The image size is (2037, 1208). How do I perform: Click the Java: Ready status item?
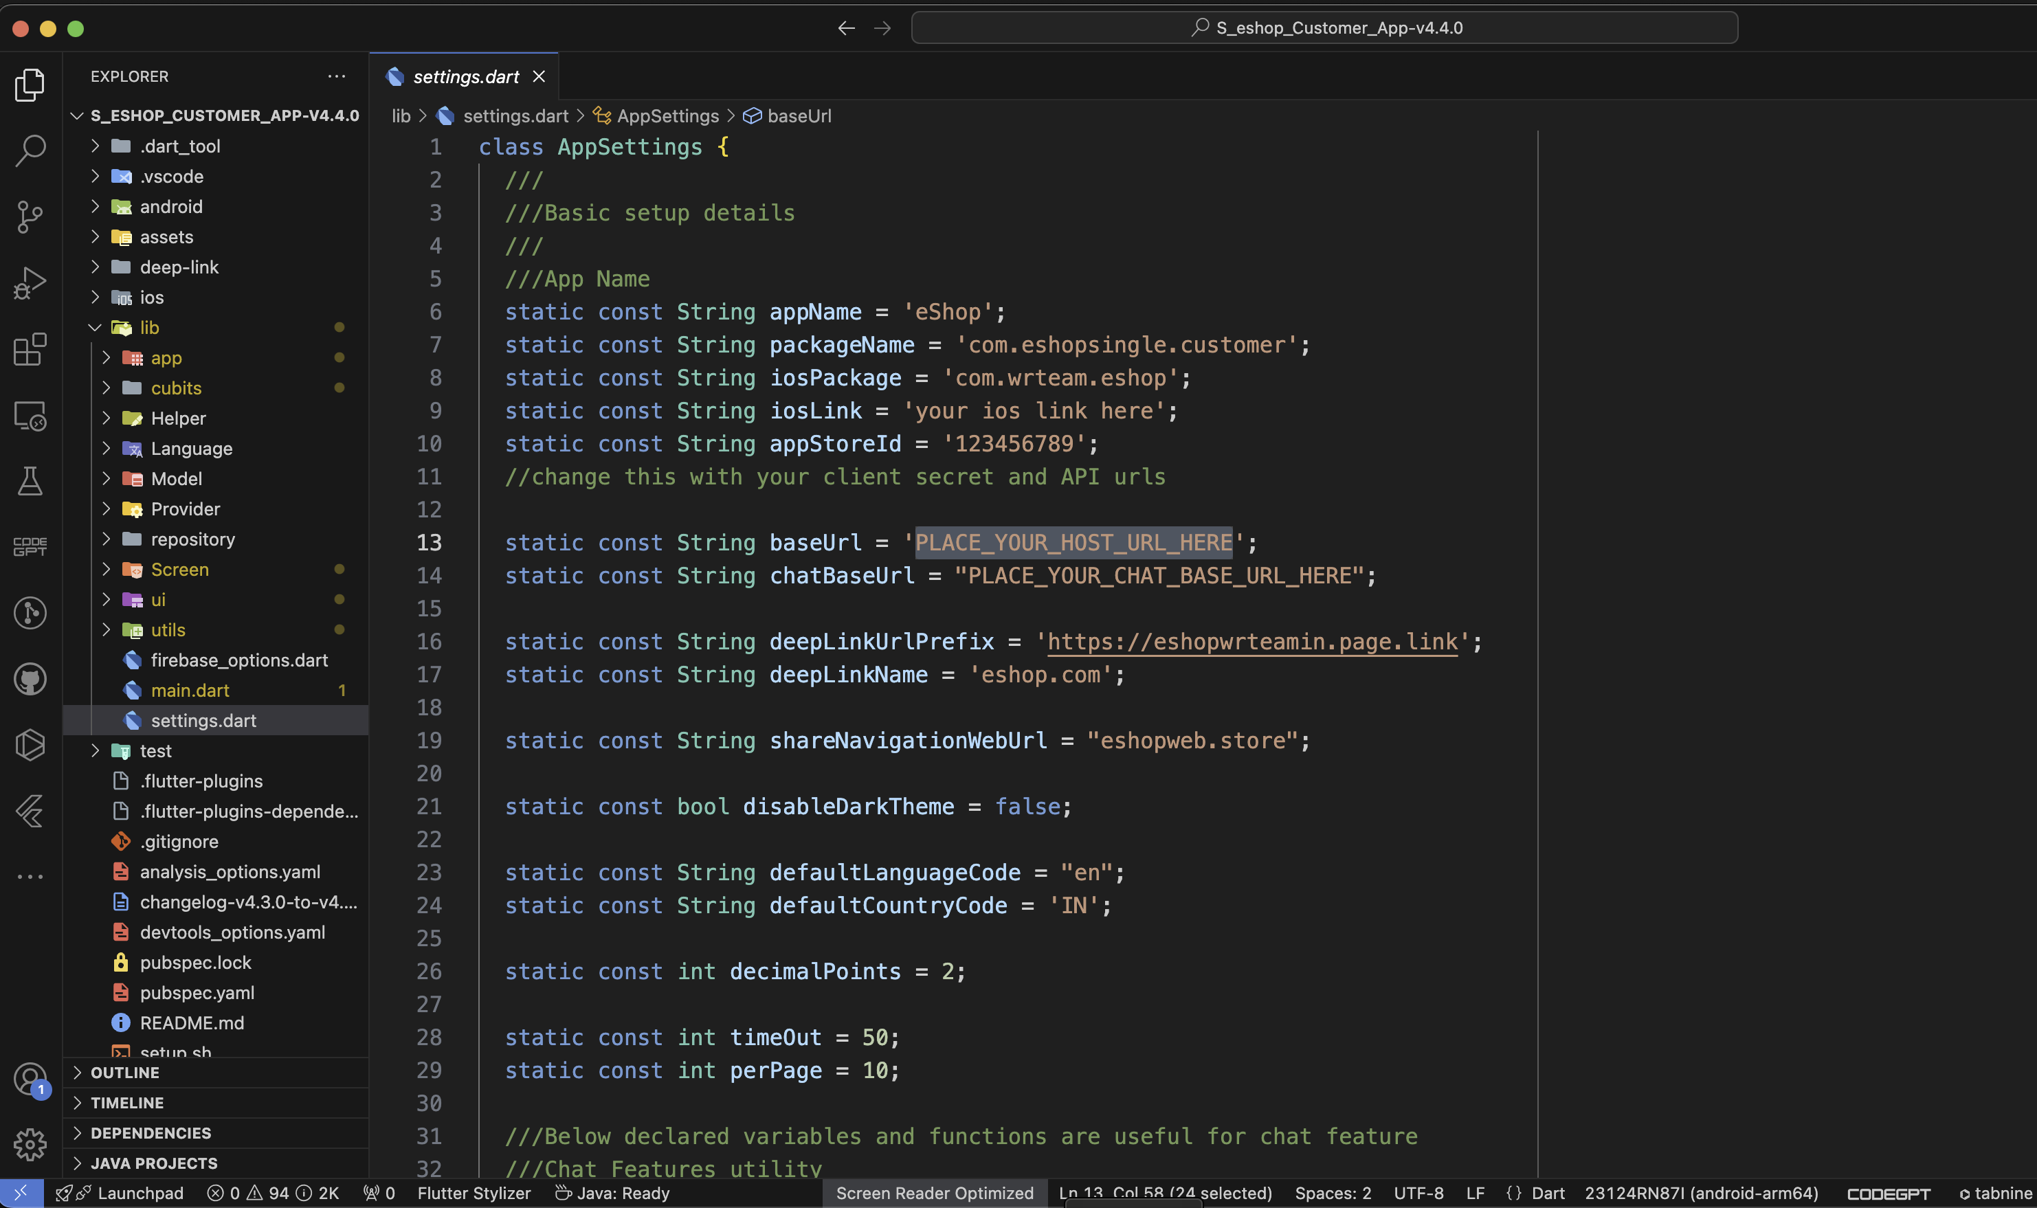pyautogui.click(x=612, y=1194)
